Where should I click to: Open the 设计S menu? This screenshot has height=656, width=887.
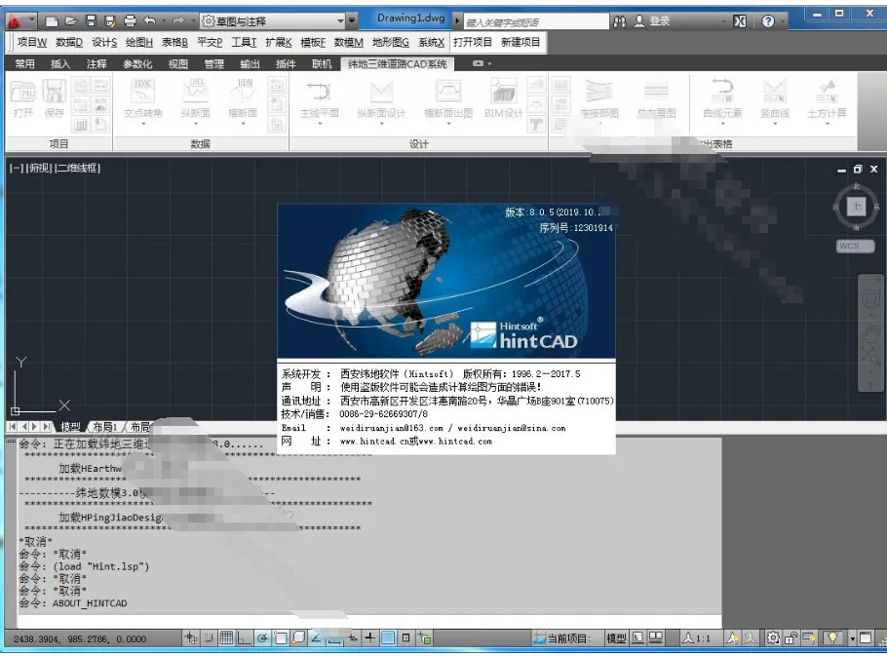(104, 43)
